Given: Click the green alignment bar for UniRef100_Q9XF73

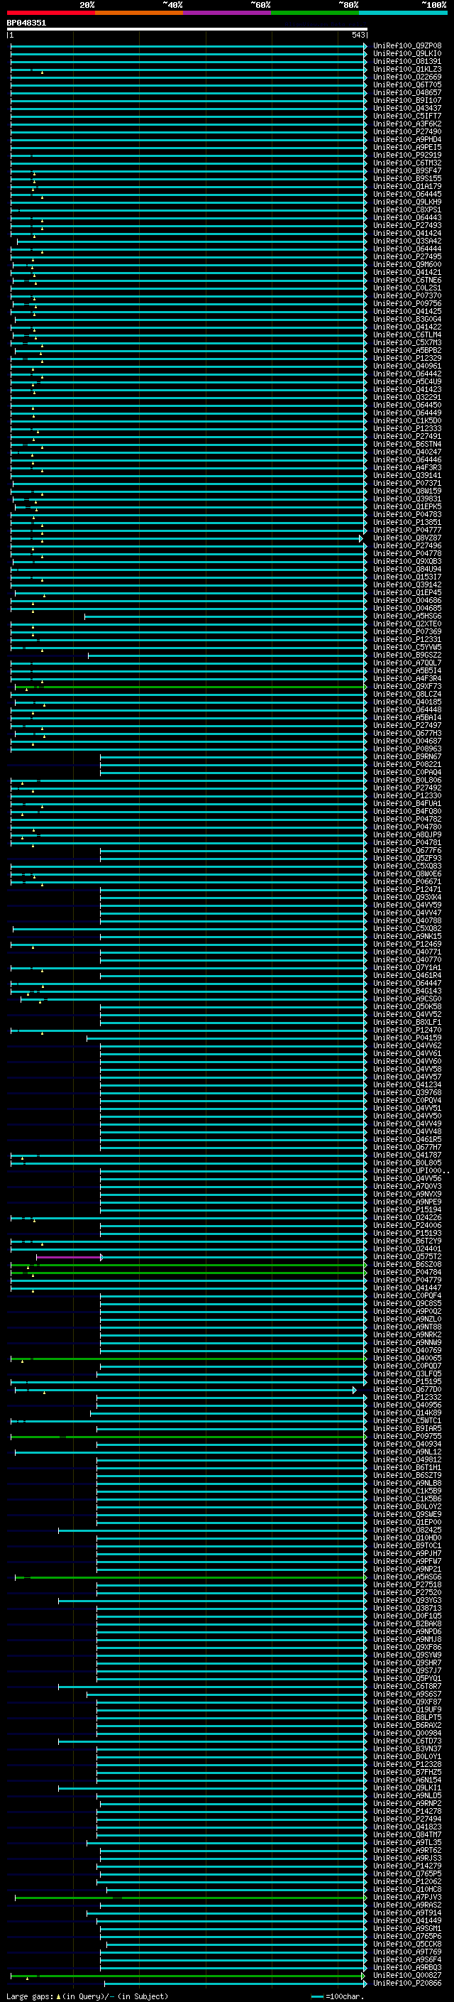Looking at the screenshot, I should pos(190,686).
